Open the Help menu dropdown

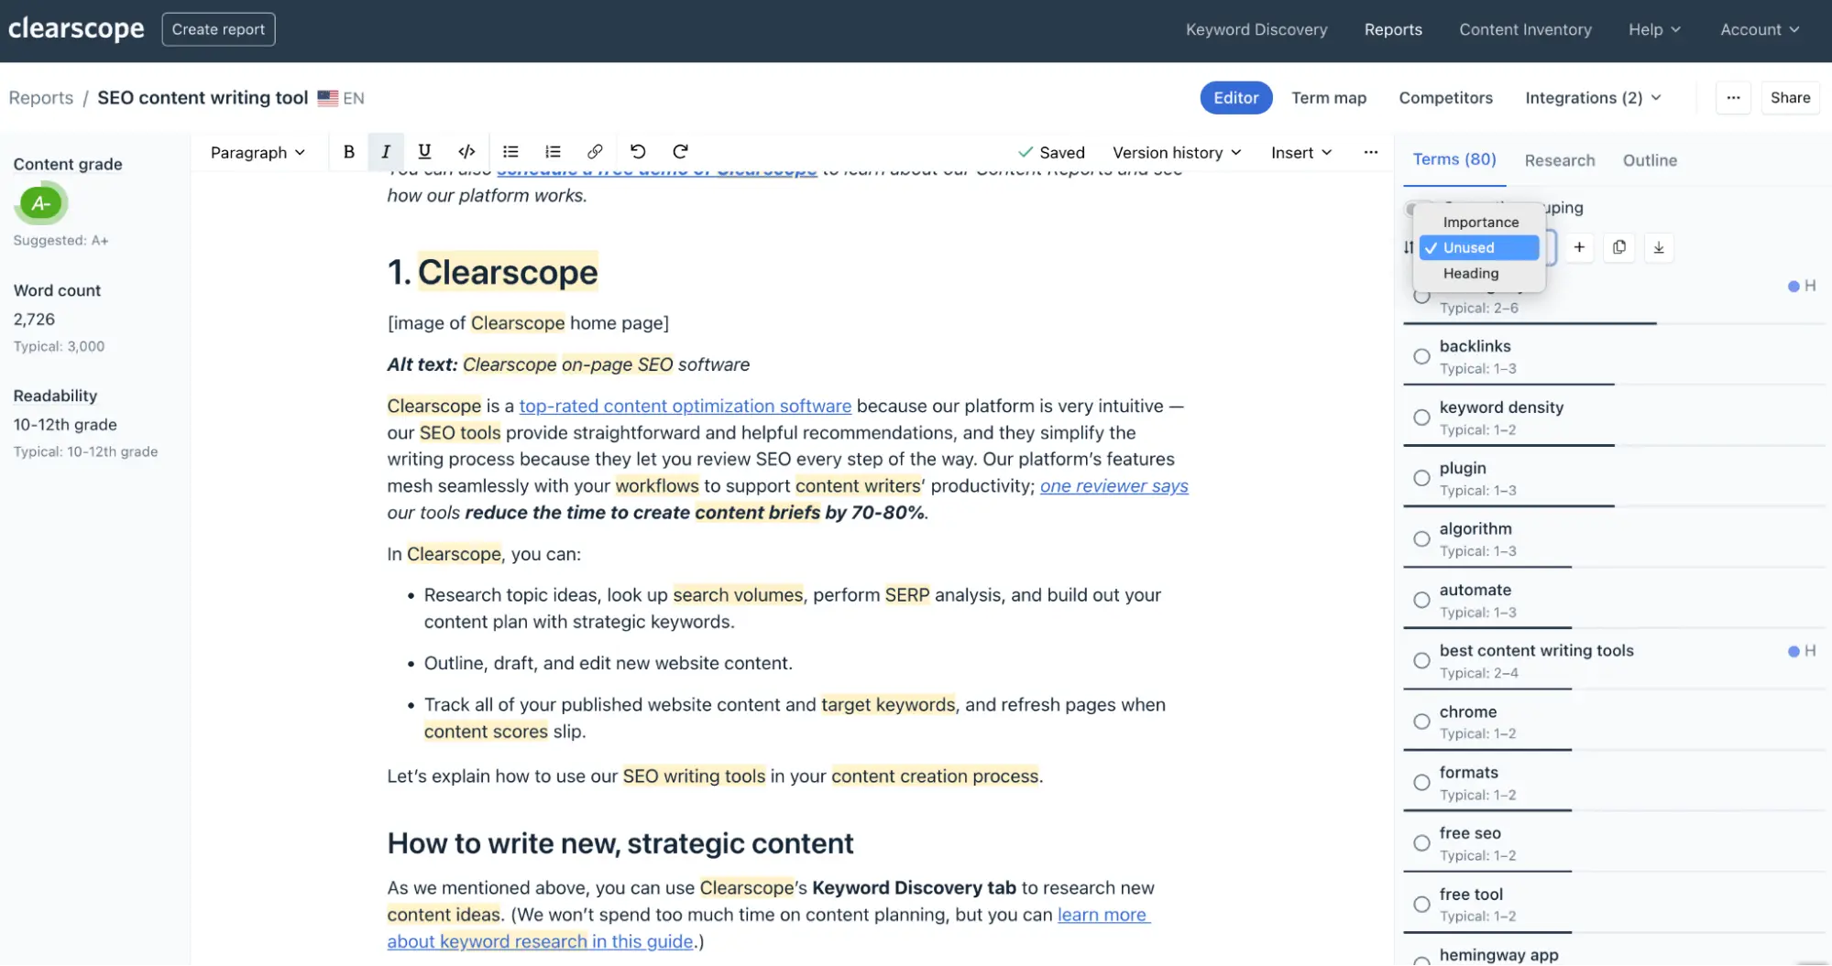[x=1654, y=29]
